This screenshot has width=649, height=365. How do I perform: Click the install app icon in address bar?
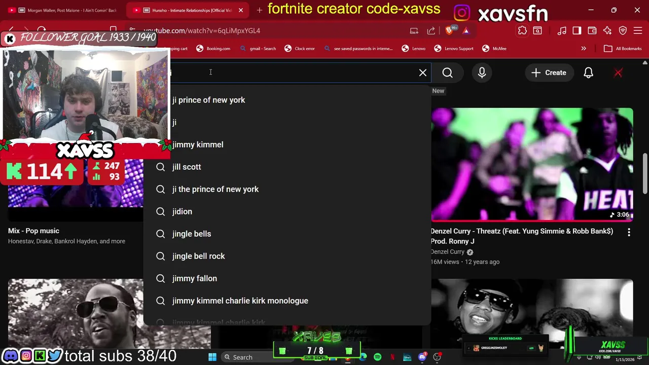[x=414, y=30]
